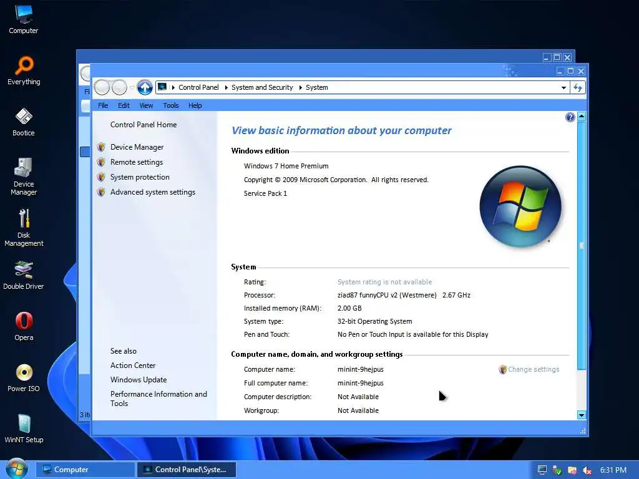Go to Control Panel Home
Viewport: 639px width, 479px height.
(144, 125)
